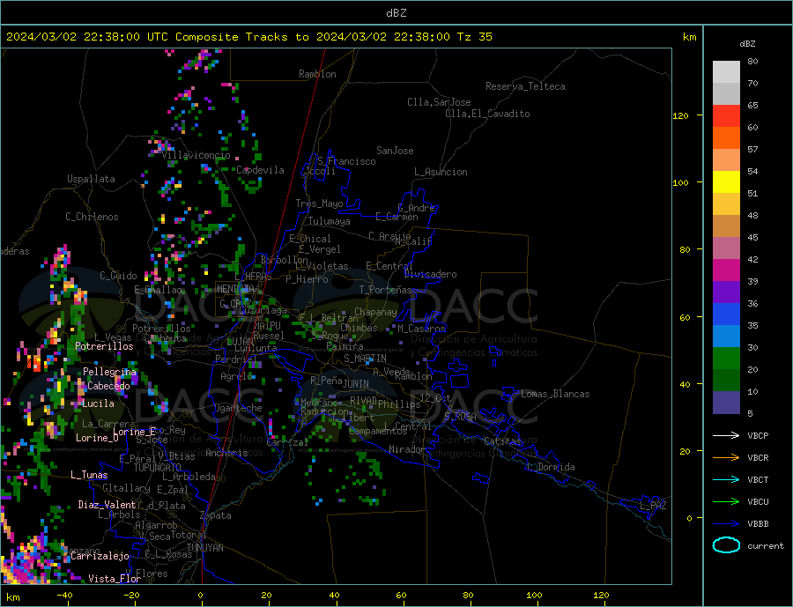Screen dimensions: 793x607
Task: Select the dark slate 5 dBZ swatch
Action: point(726,402)
